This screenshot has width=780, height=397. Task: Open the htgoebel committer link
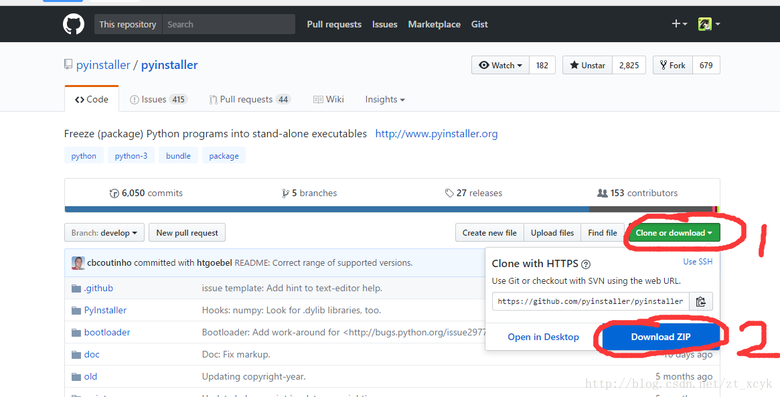(x=214, y=263)
